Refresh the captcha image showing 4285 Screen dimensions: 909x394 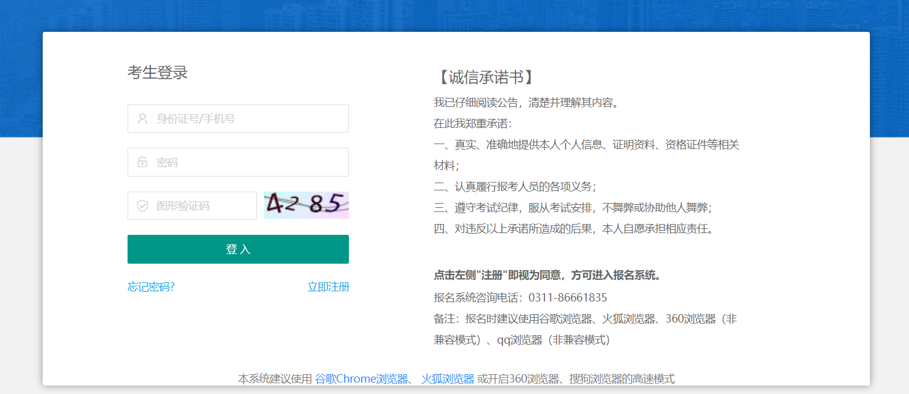pos(306,205)
